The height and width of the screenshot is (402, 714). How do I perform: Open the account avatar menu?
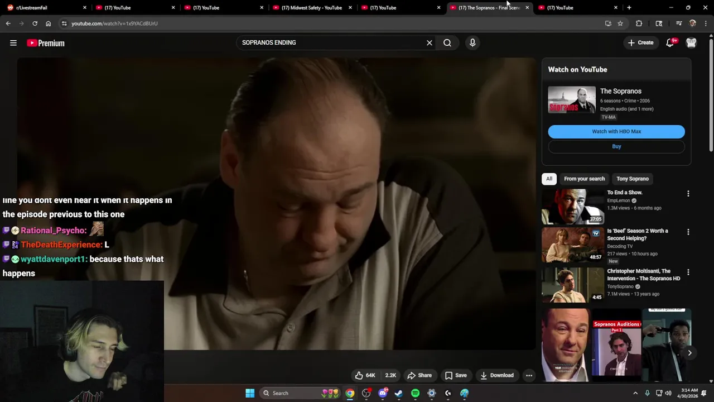(691, 43)
